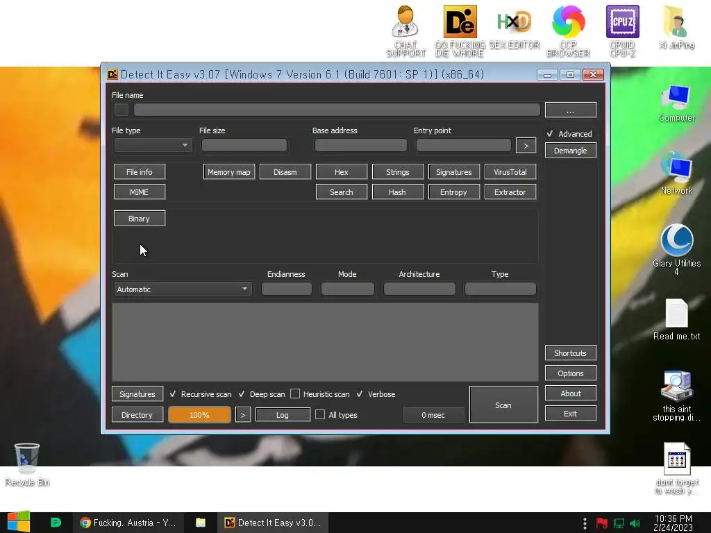Open the Log button
711x533 pixels.
(283, 415)
